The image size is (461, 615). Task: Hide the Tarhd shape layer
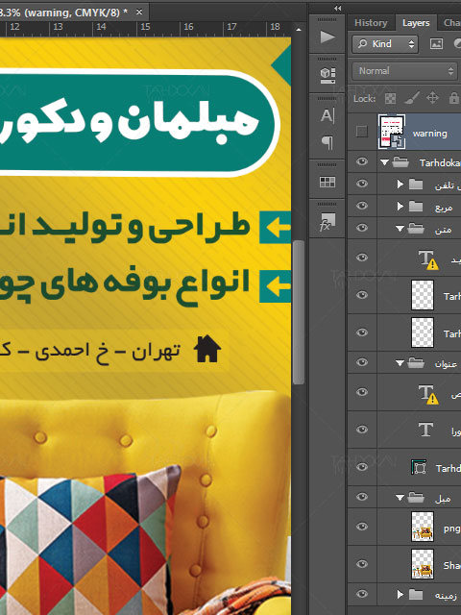(x=362, y=467)
